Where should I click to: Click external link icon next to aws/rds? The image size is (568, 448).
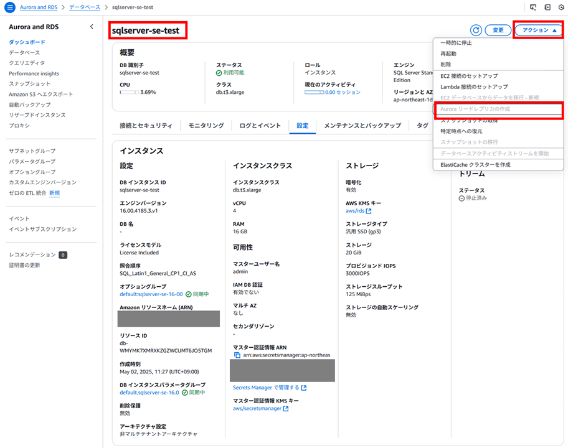coord(369,210)
